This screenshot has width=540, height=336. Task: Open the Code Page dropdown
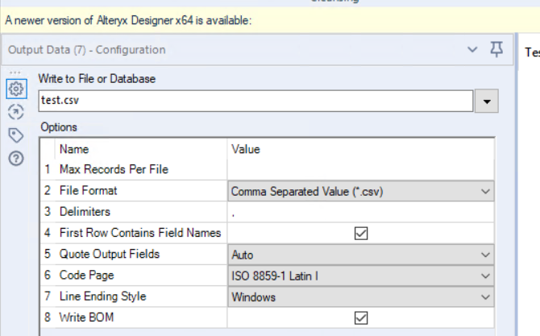coord(360,276)
